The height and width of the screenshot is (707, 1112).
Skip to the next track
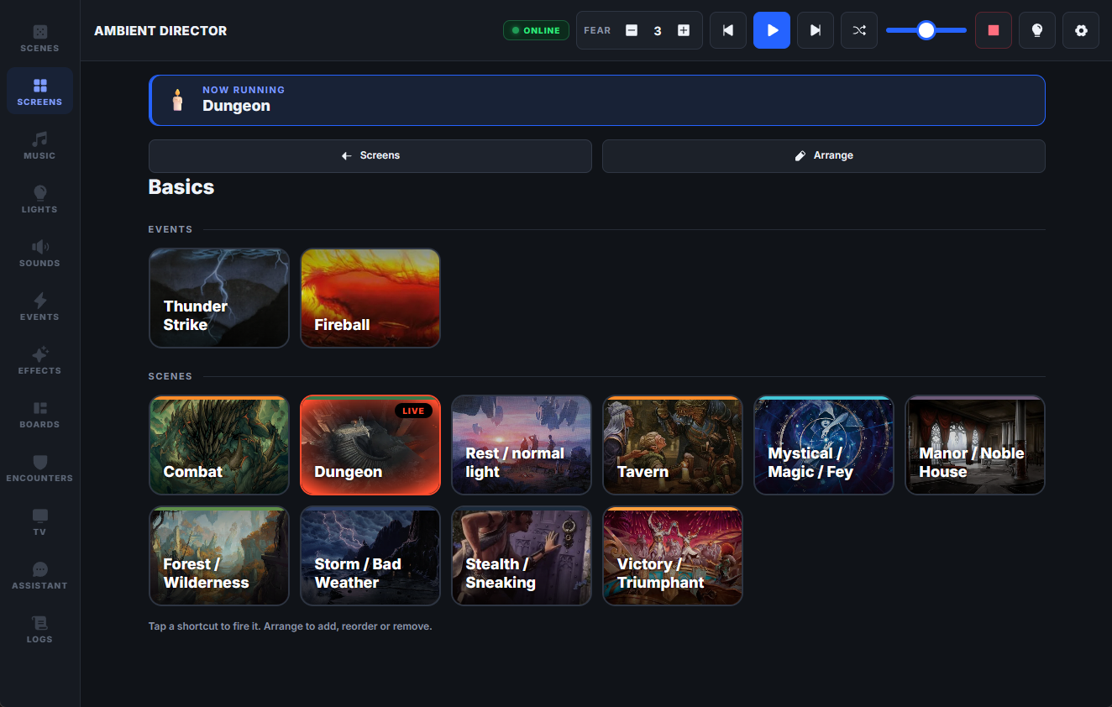pyautogui.click(x=816, y=30)
